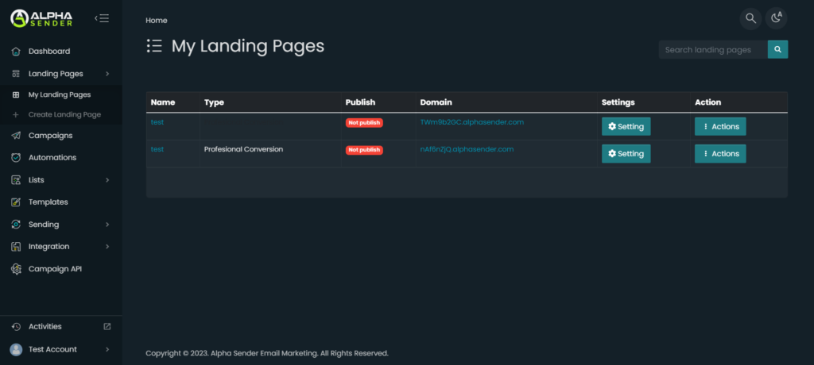The width and height of the screenshot is (814, 365).
Task: Click the My Landing Pages grid icon
Action: pos(16,95)
